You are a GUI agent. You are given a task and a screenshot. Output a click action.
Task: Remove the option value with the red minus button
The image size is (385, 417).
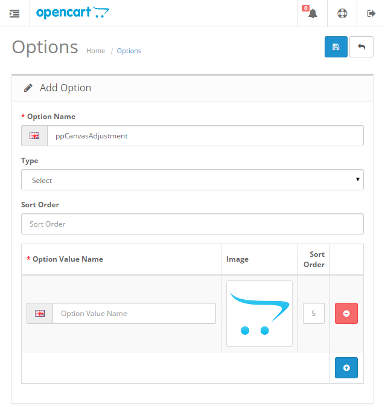[x=346, y=313]
